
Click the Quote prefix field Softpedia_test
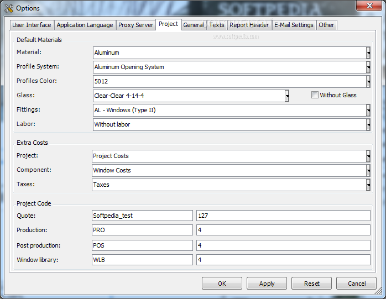(142, 216)
